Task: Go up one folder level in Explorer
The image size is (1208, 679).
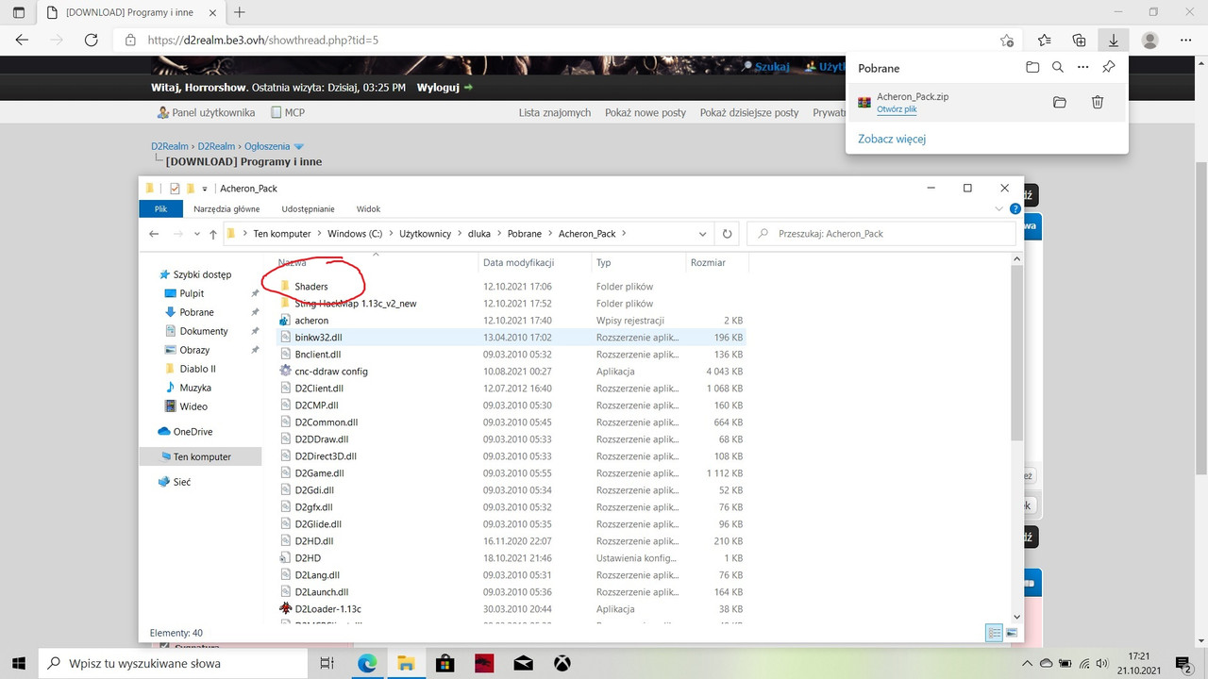Action: coord(214,234)
